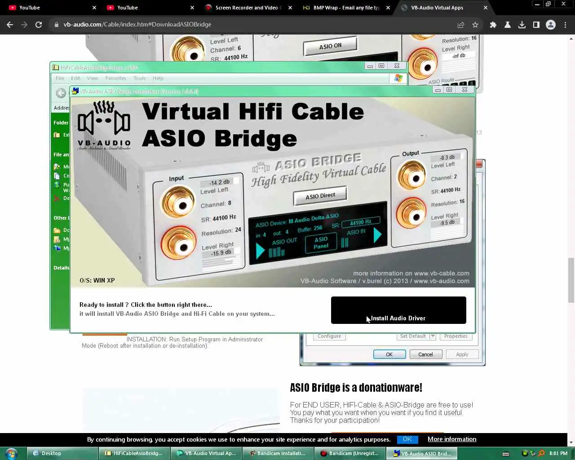Image resolution: width=575 pixels, height=460 pixels.
Task: Click 'ASIO Bridge is a donationware!' heading
Action: (x=356, y=388)
